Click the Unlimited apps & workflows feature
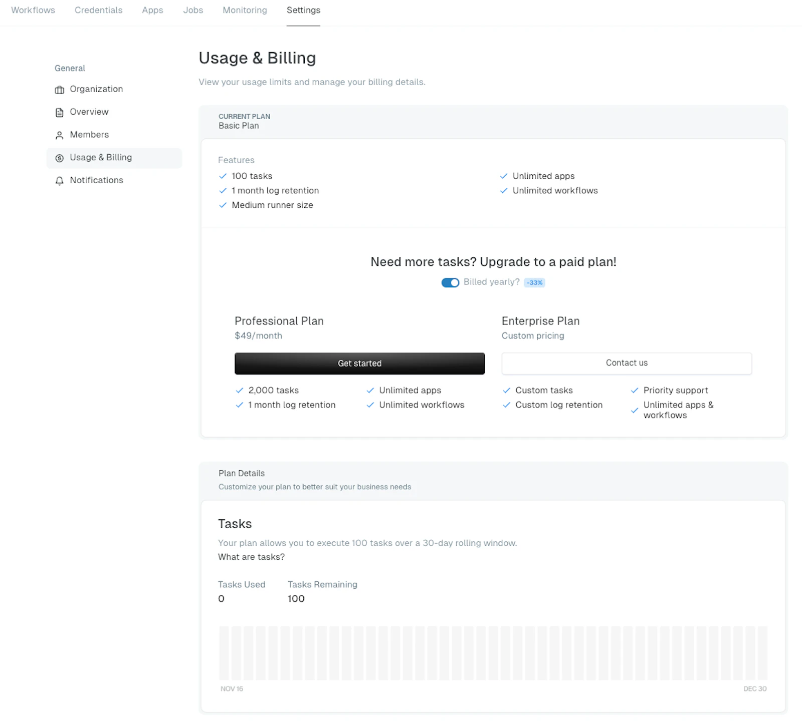 point(678,410)
